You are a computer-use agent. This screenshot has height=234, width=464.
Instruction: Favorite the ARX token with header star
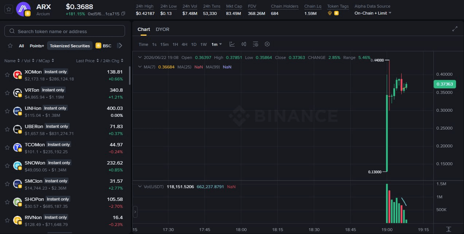tap(9, 9)
